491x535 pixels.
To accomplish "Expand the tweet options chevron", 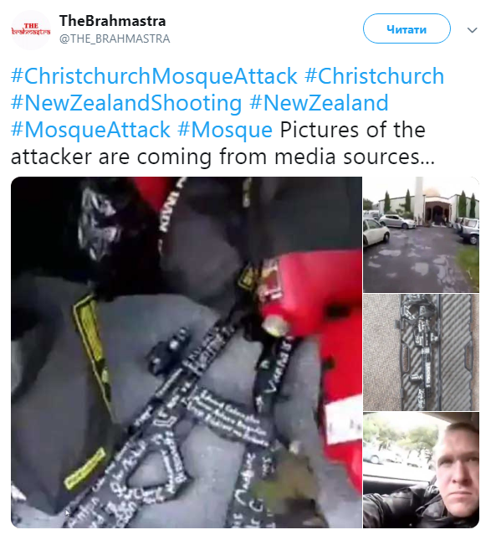I will click(x=472, y=30).
